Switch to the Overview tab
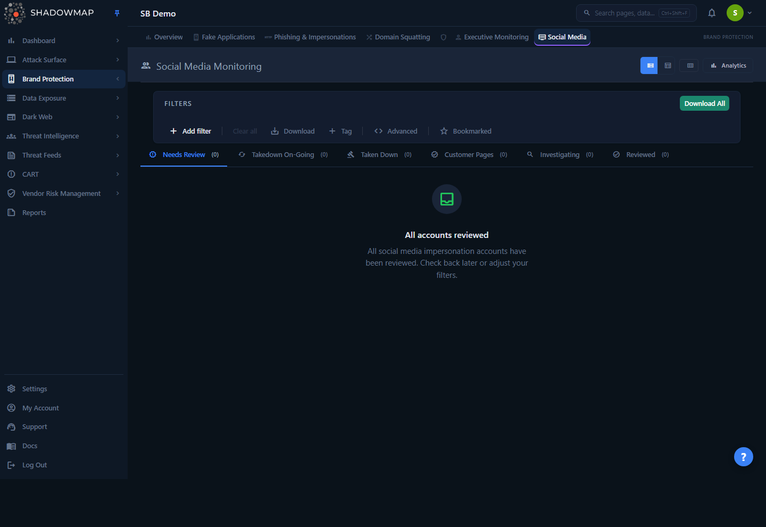The height and width of the screenshot is (527, 766). coord(164,37)
